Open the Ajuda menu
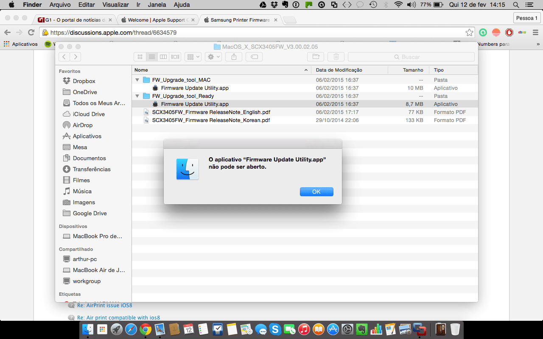The image size is (543, 339). pyautogui.click(x=182, y=5)
